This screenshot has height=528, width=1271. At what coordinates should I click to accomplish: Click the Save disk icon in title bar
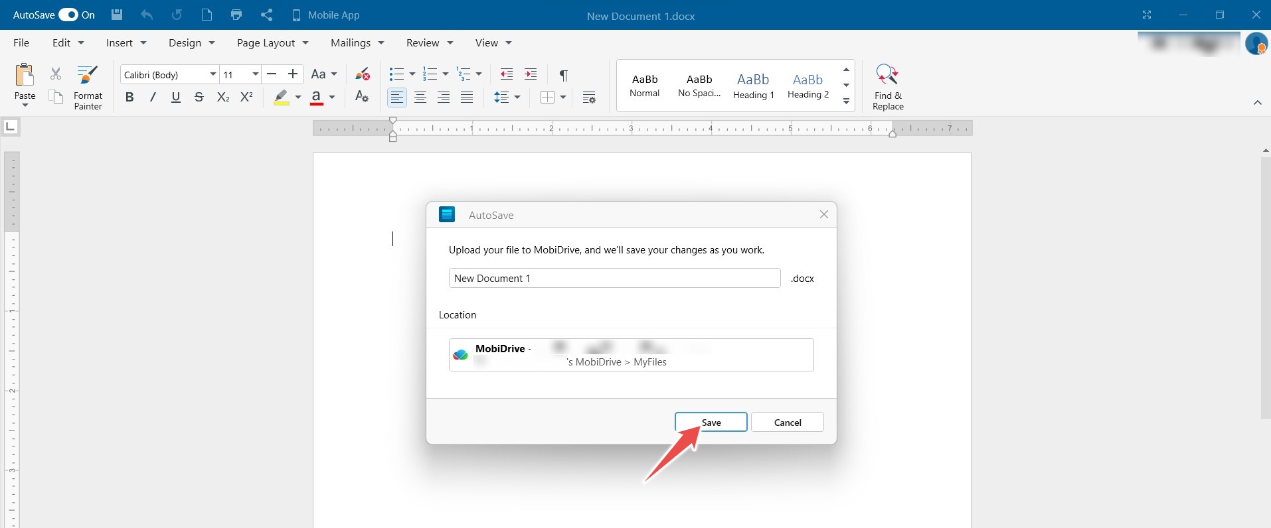117,15
